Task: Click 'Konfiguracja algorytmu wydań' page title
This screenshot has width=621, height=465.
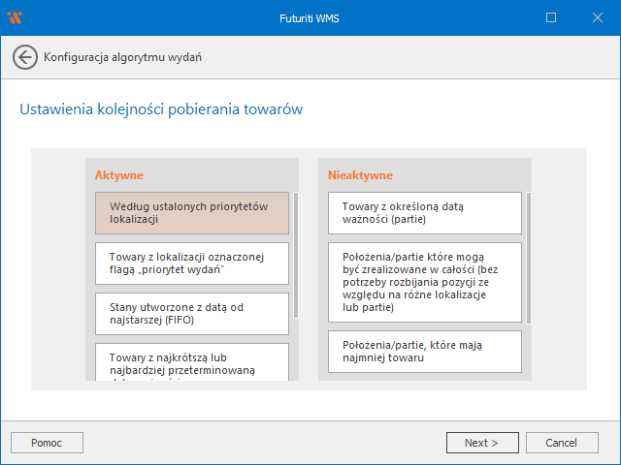Action: tap(123, 57)
